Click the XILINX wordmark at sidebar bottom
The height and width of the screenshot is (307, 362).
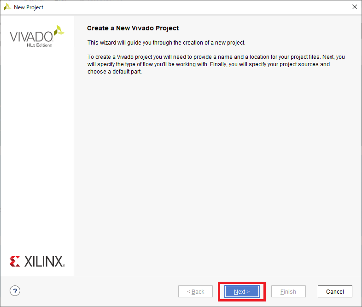(x=44, y=262)
